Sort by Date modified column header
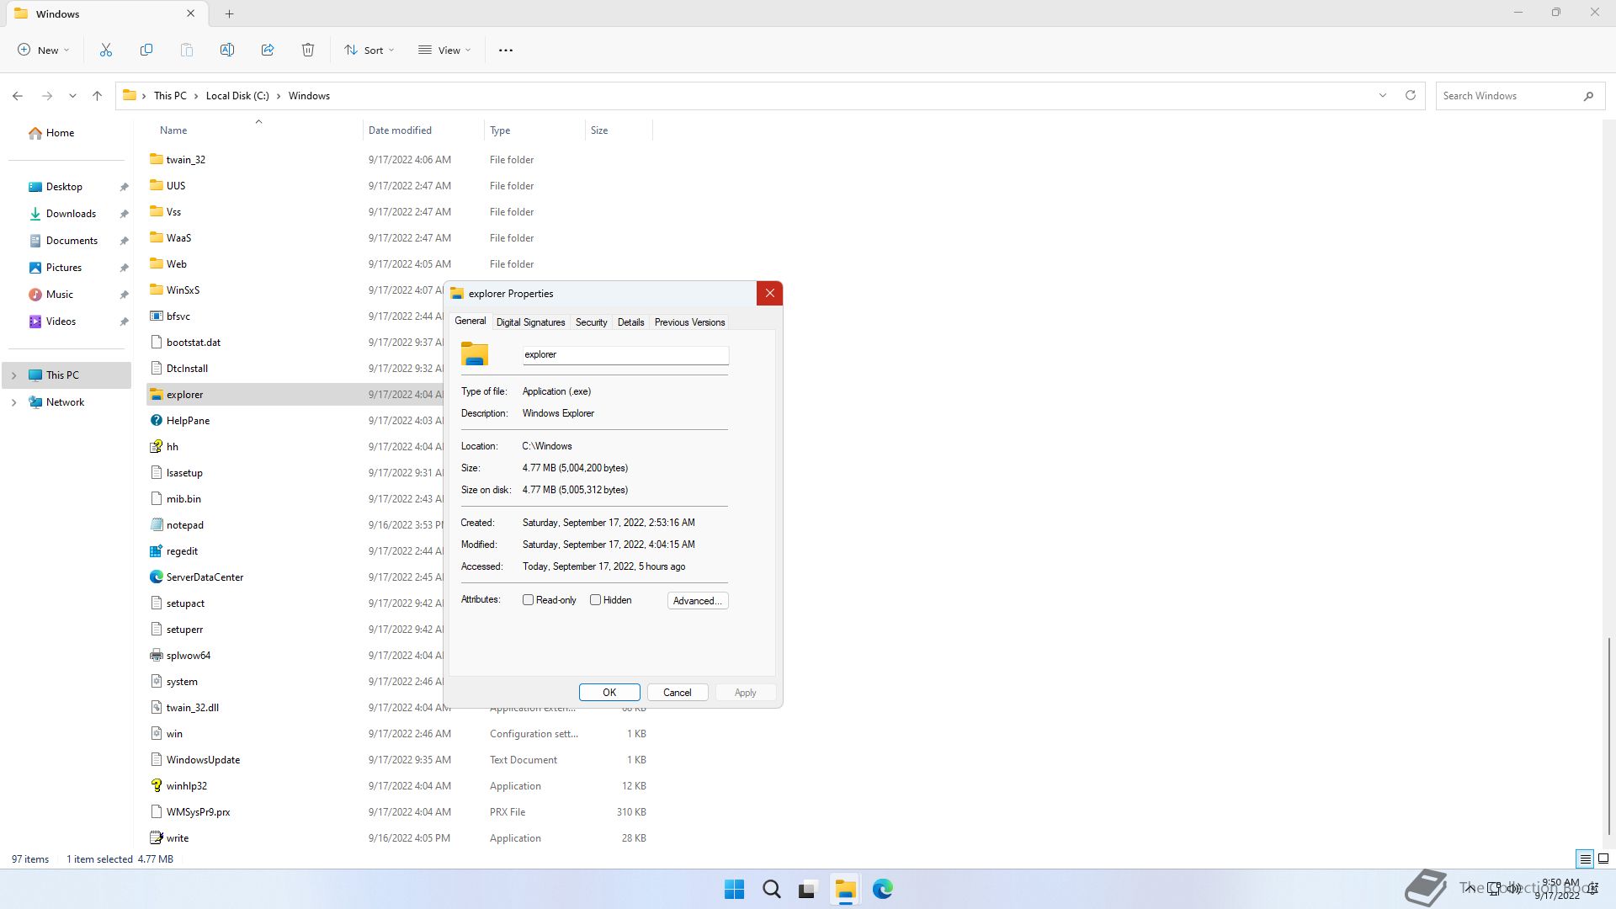 (423, 130)
